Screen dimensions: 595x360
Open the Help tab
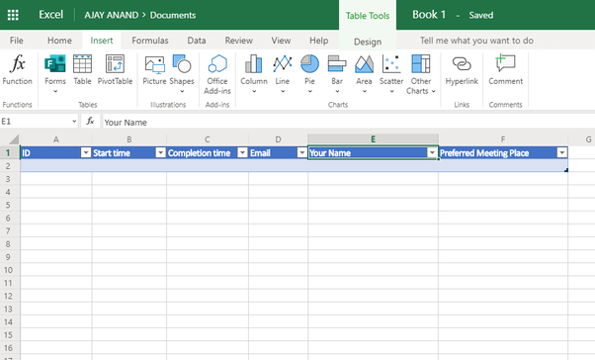318,41
